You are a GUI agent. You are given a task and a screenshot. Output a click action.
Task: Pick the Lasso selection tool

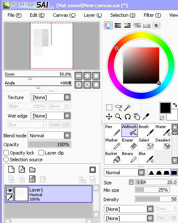(x=118, y=108)
